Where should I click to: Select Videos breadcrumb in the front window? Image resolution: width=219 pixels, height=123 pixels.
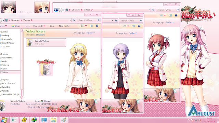coord(27,20)
